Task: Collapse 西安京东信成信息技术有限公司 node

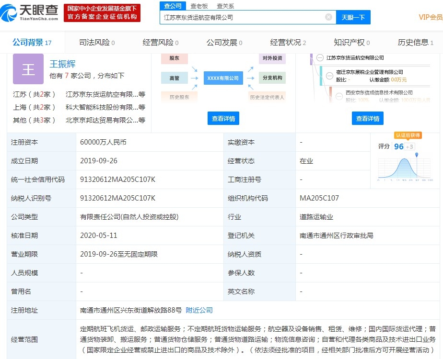Action: click(x=339, y=96)
